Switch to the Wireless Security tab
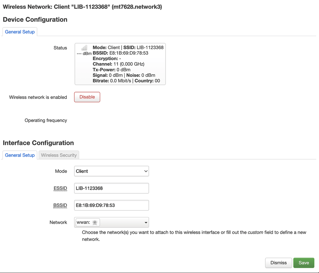Screen dimensions: 319x273 click(59, 155)
